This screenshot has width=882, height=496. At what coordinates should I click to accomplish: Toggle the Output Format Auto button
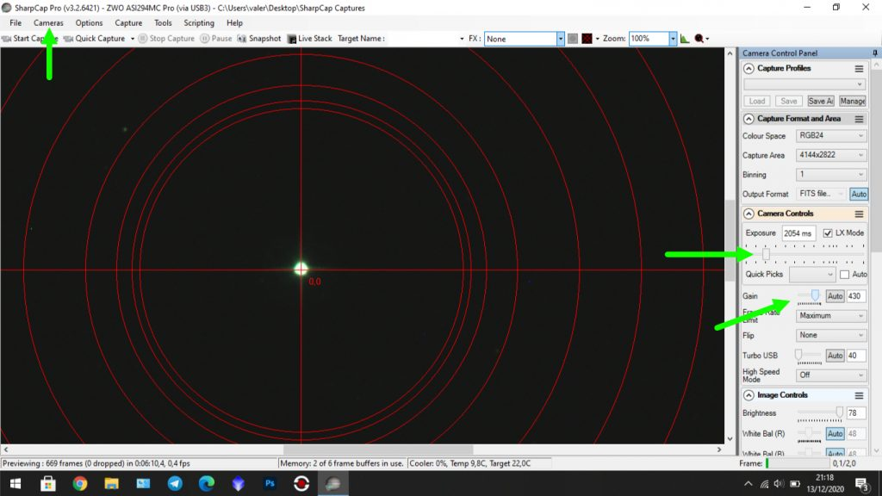click(859, 194)
